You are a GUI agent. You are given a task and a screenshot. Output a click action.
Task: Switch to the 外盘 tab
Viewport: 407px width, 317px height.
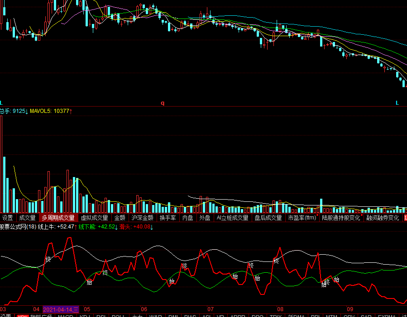(x=205, y=218)
